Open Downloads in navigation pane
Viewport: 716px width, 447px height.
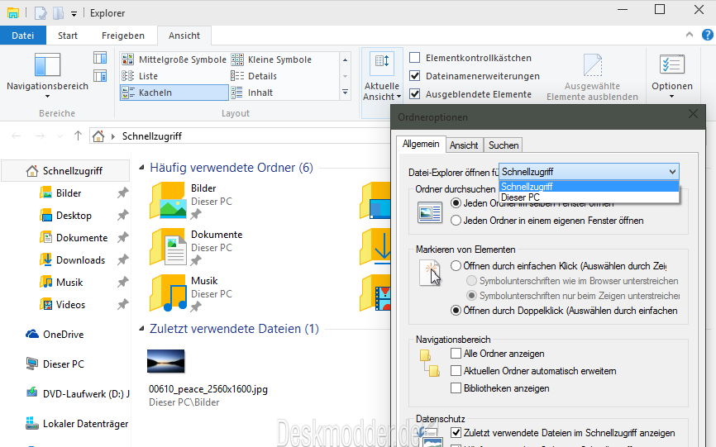coord(80,260)
